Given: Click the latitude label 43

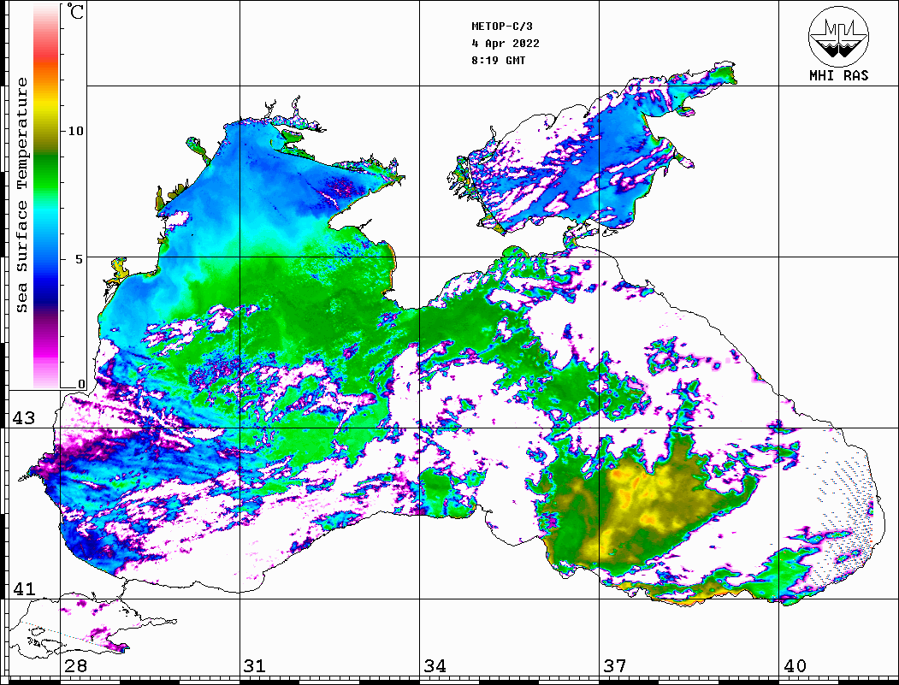Looking at the screenshot, I should tap(23, 418).
